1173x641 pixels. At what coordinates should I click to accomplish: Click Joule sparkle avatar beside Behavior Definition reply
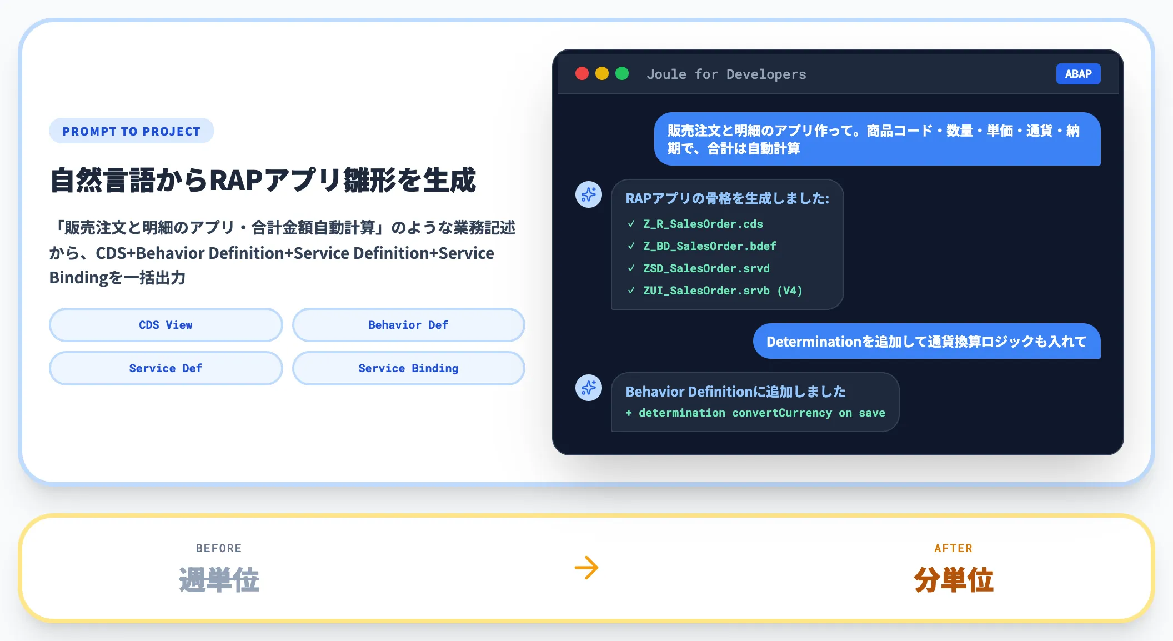(589, 388)
